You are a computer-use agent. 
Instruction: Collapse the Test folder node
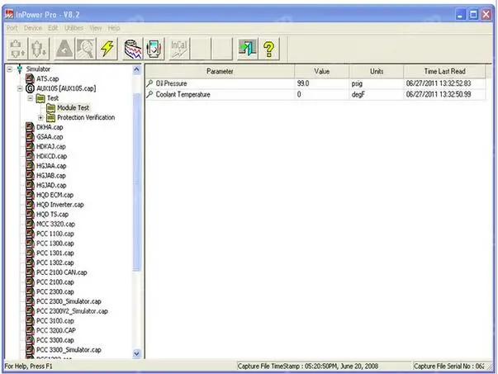coord(31,98)
